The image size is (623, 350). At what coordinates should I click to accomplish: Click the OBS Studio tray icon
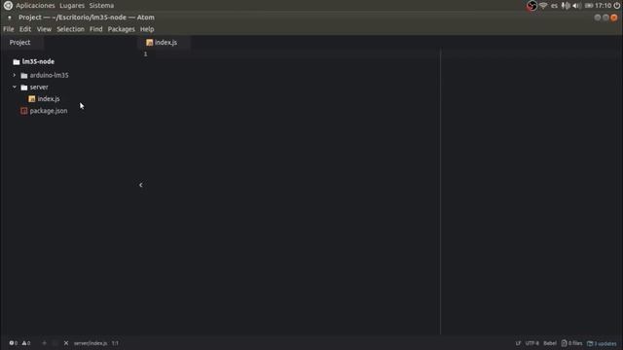click(531, 6)
